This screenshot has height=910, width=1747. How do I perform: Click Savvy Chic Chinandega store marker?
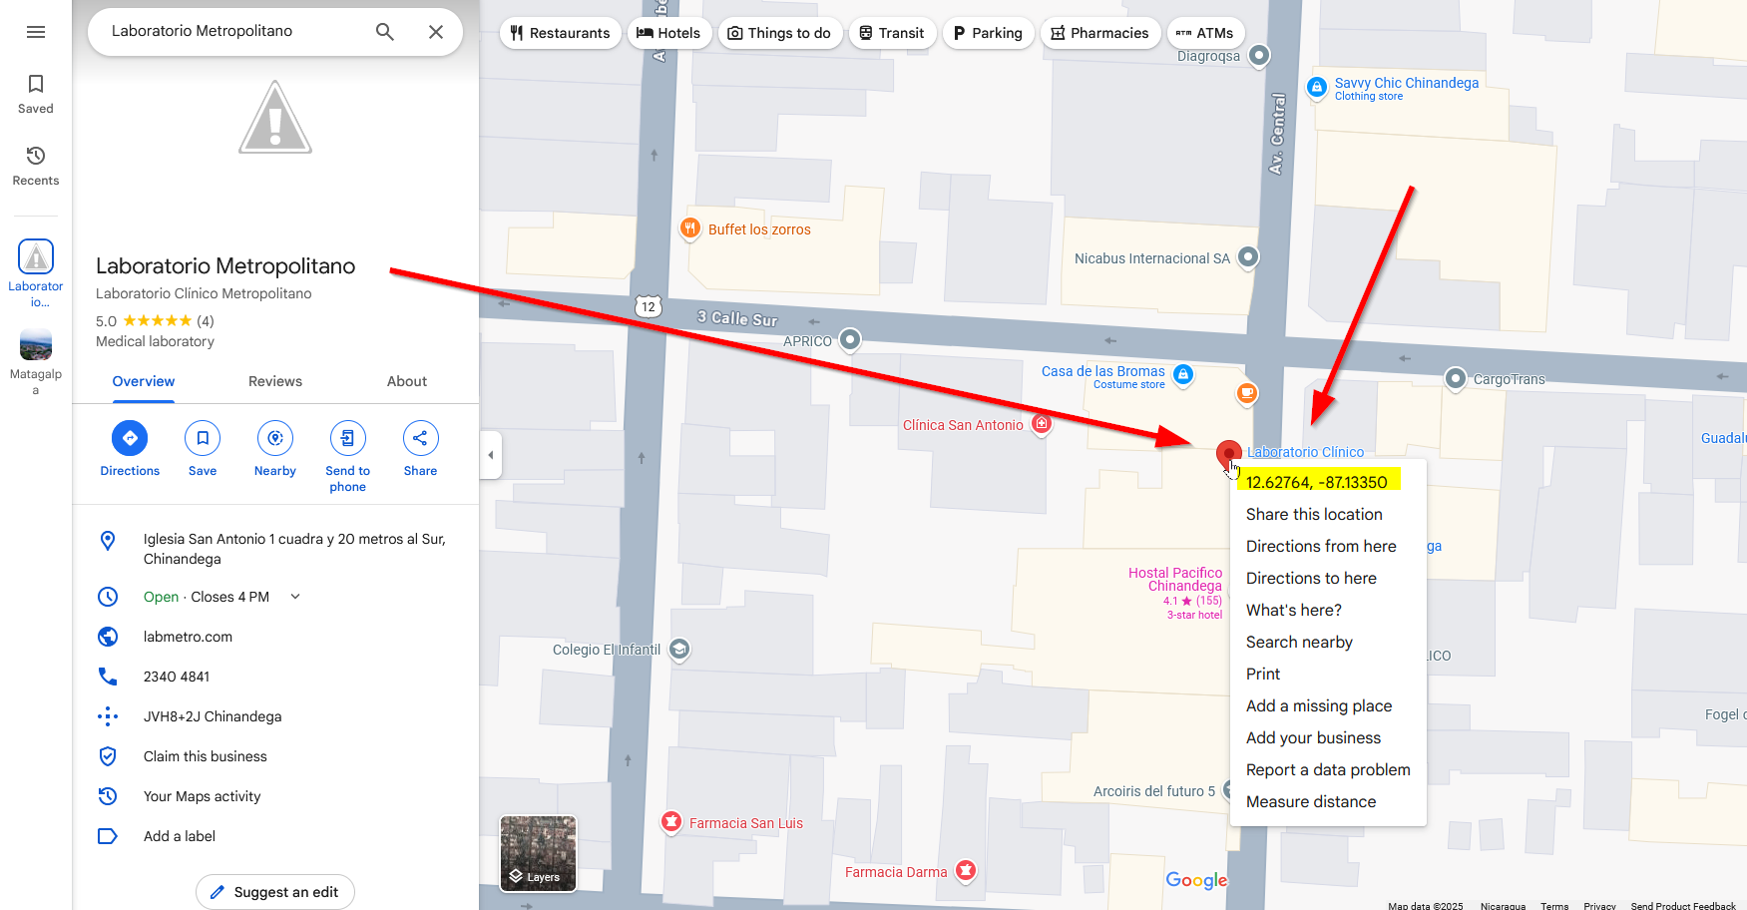1317,87
